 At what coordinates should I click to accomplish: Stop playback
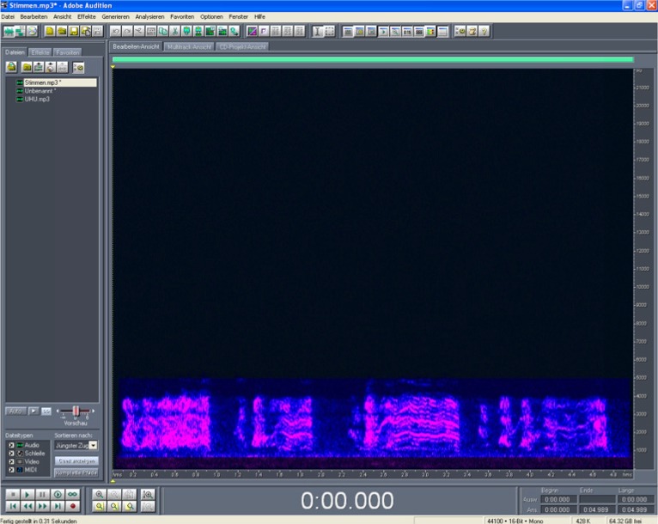(13, 494)
